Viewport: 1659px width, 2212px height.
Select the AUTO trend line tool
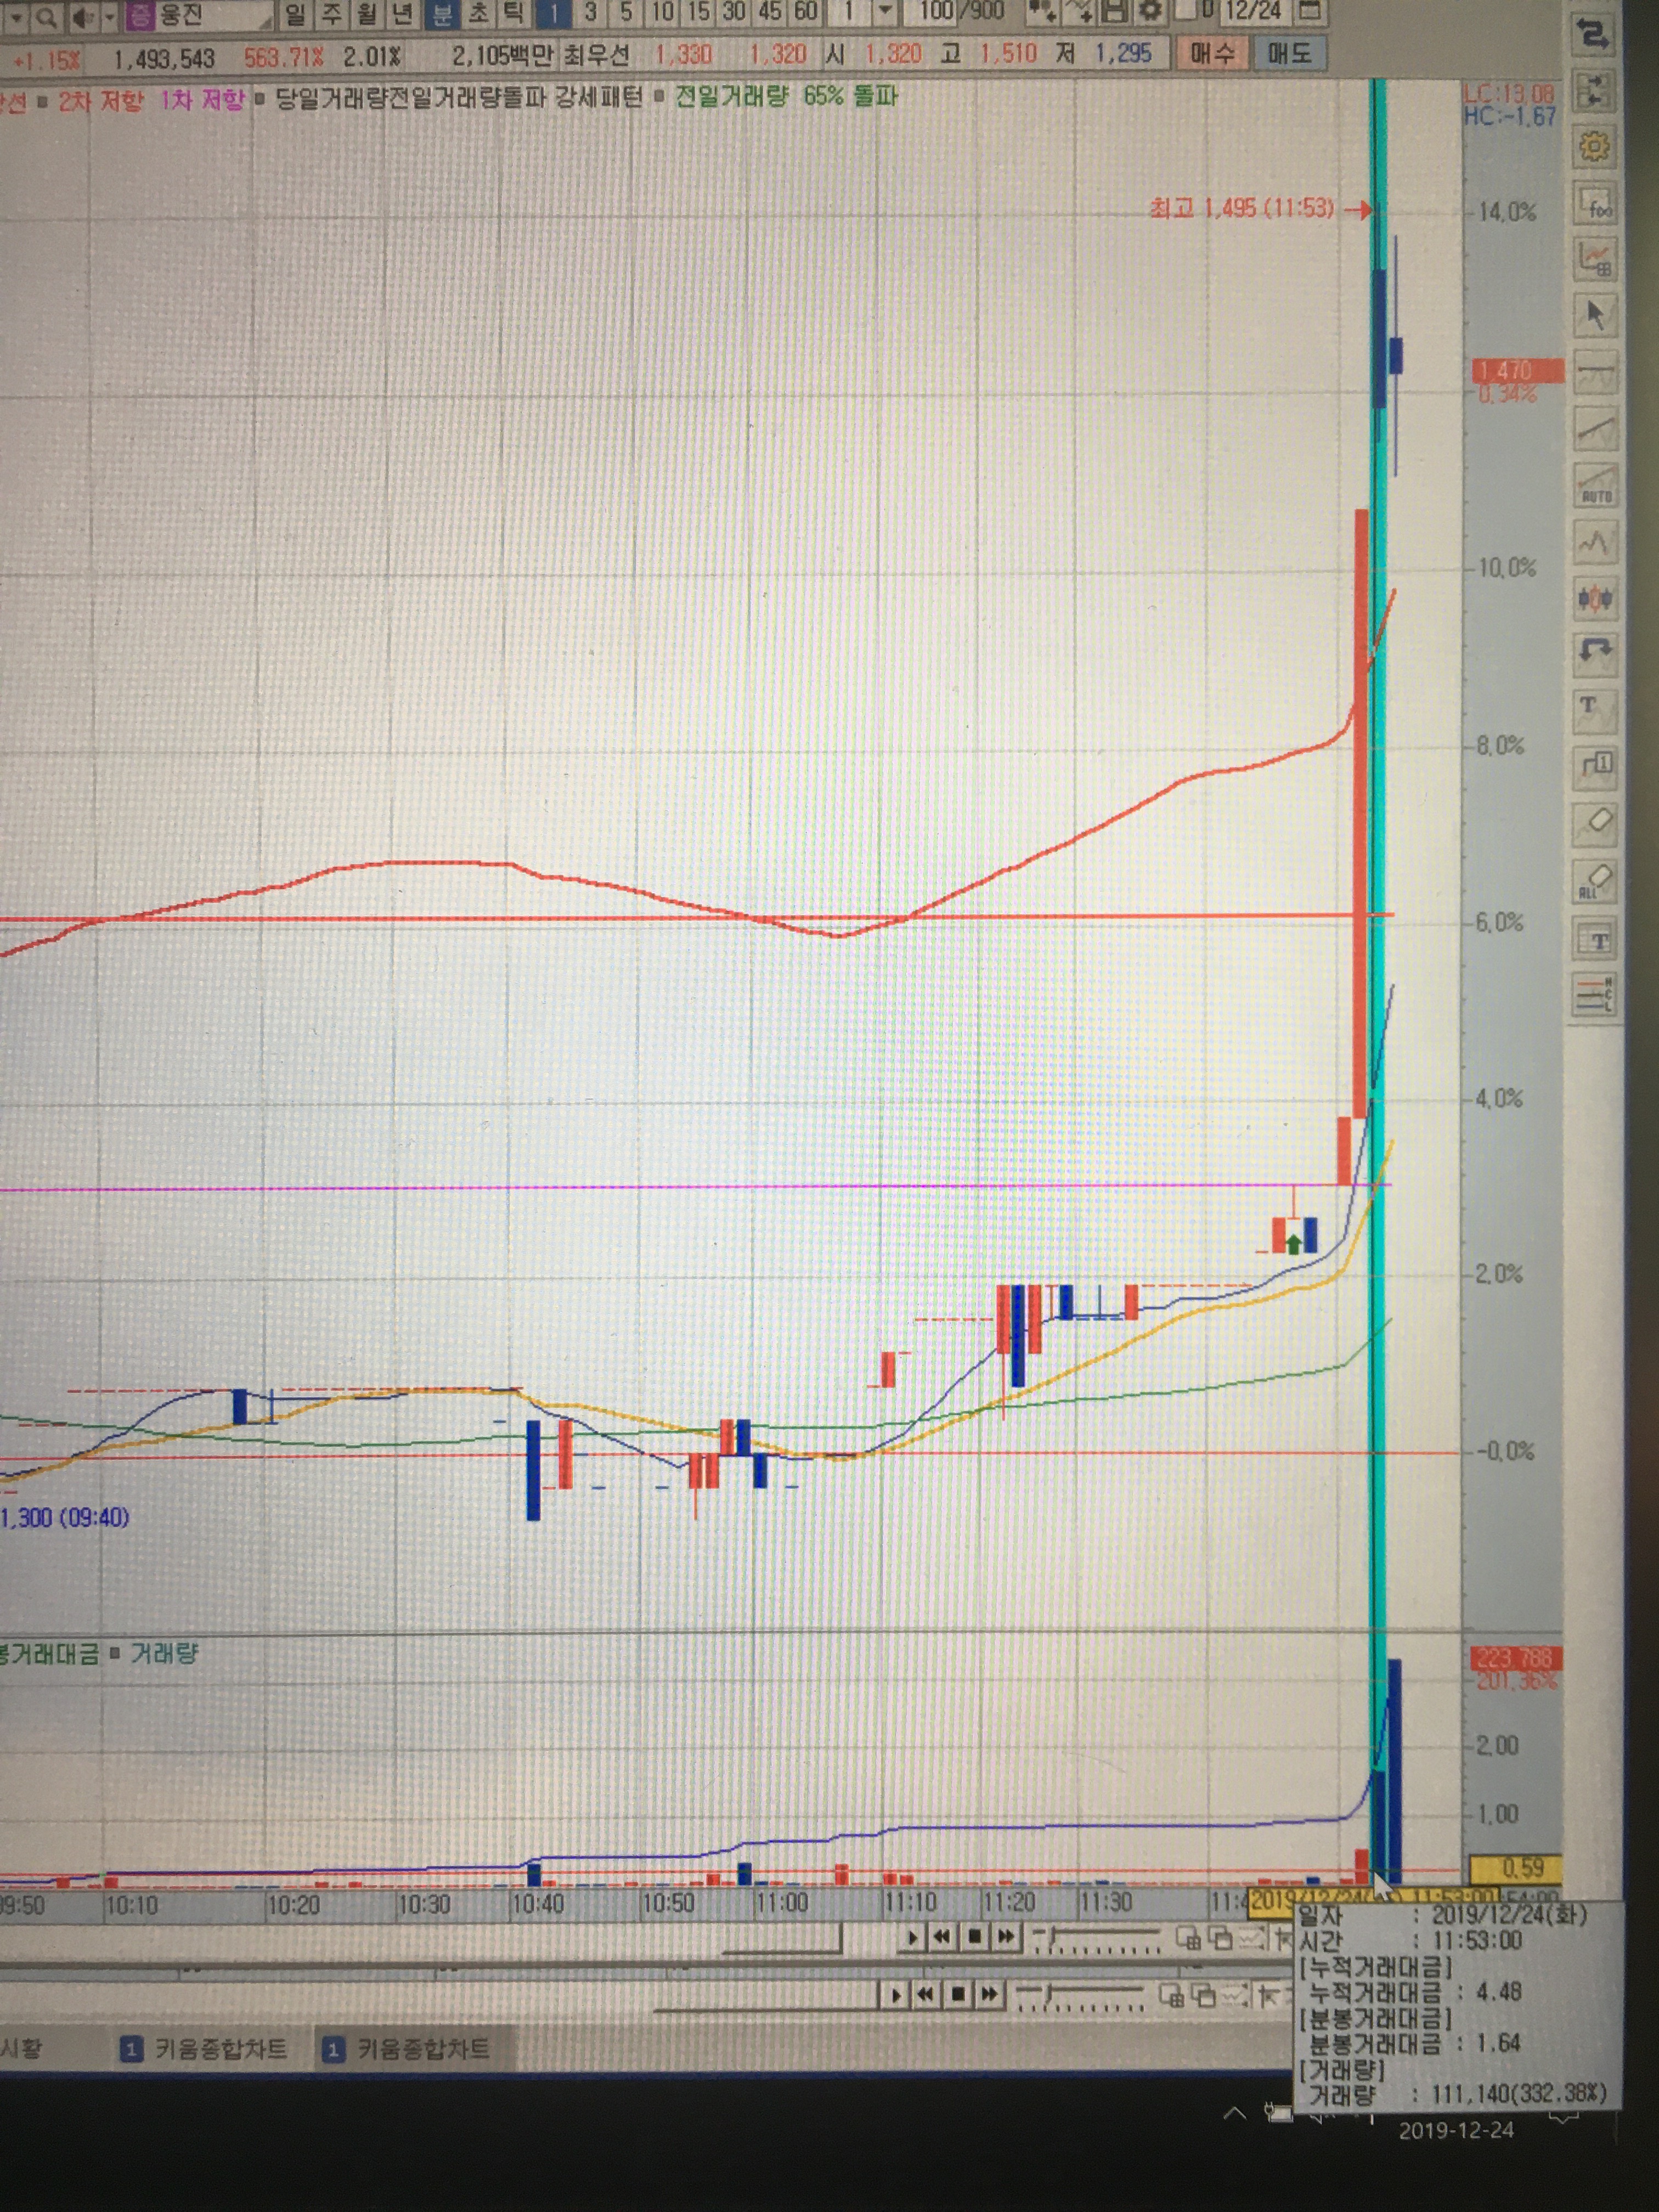[x=1596, y=485]
